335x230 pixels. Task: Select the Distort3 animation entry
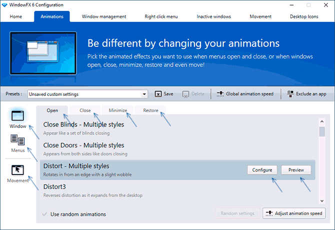click(177, 190)
